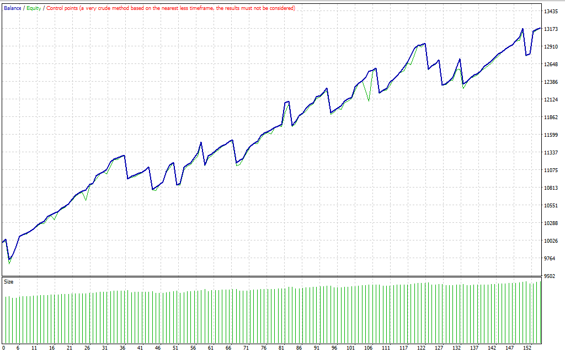Image resolution: width=565 pixels, height=353 pixels.
Task: Click the 10026 y-axis label
Action: [552, 241]
